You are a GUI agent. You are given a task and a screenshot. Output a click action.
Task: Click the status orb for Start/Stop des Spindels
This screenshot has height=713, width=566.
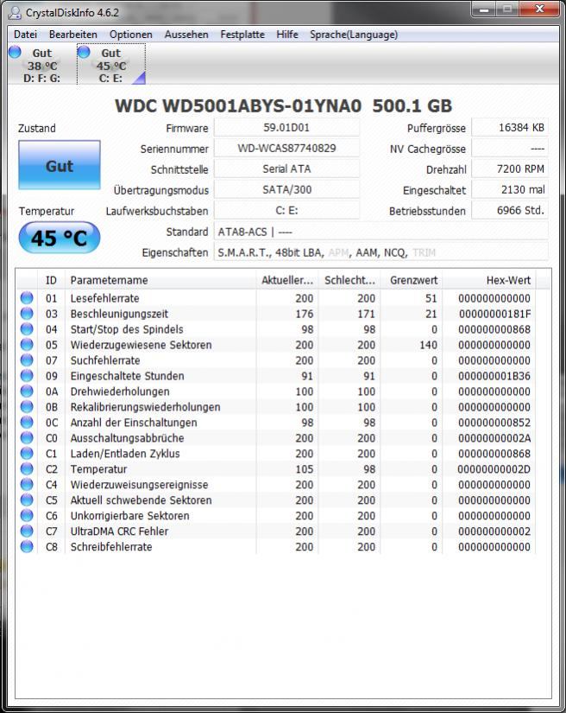pyautogui.click(x=27, y=328)
